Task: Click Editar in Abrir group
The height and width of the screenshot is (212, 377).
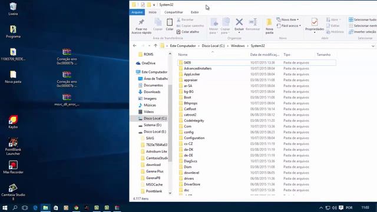Action: tap(333, 26)
